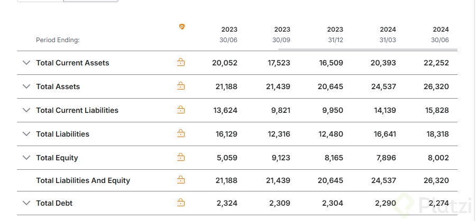Image resolution: width=476 pixels, height=221 pixels.
Task: Click the lock icon for Total Liabilities
Action: [181, 134]
